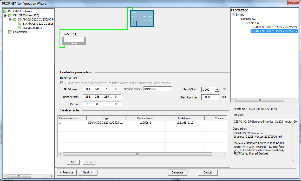Select PROFINET network tree root
This screenshot has height=181, width=301.
pyautogui.click(x=20, y=11)
